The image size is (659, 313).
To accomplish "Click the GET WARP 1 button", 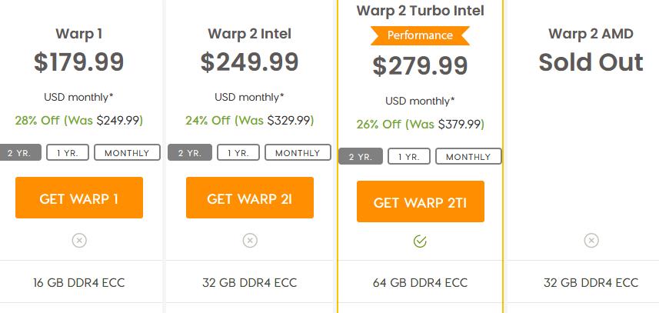I will click(x=79, y=198).
